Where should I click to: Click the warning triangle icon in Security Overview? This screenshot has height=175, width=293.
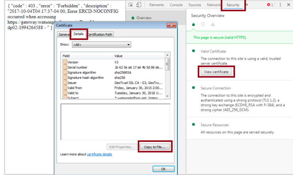coord(213,24)
